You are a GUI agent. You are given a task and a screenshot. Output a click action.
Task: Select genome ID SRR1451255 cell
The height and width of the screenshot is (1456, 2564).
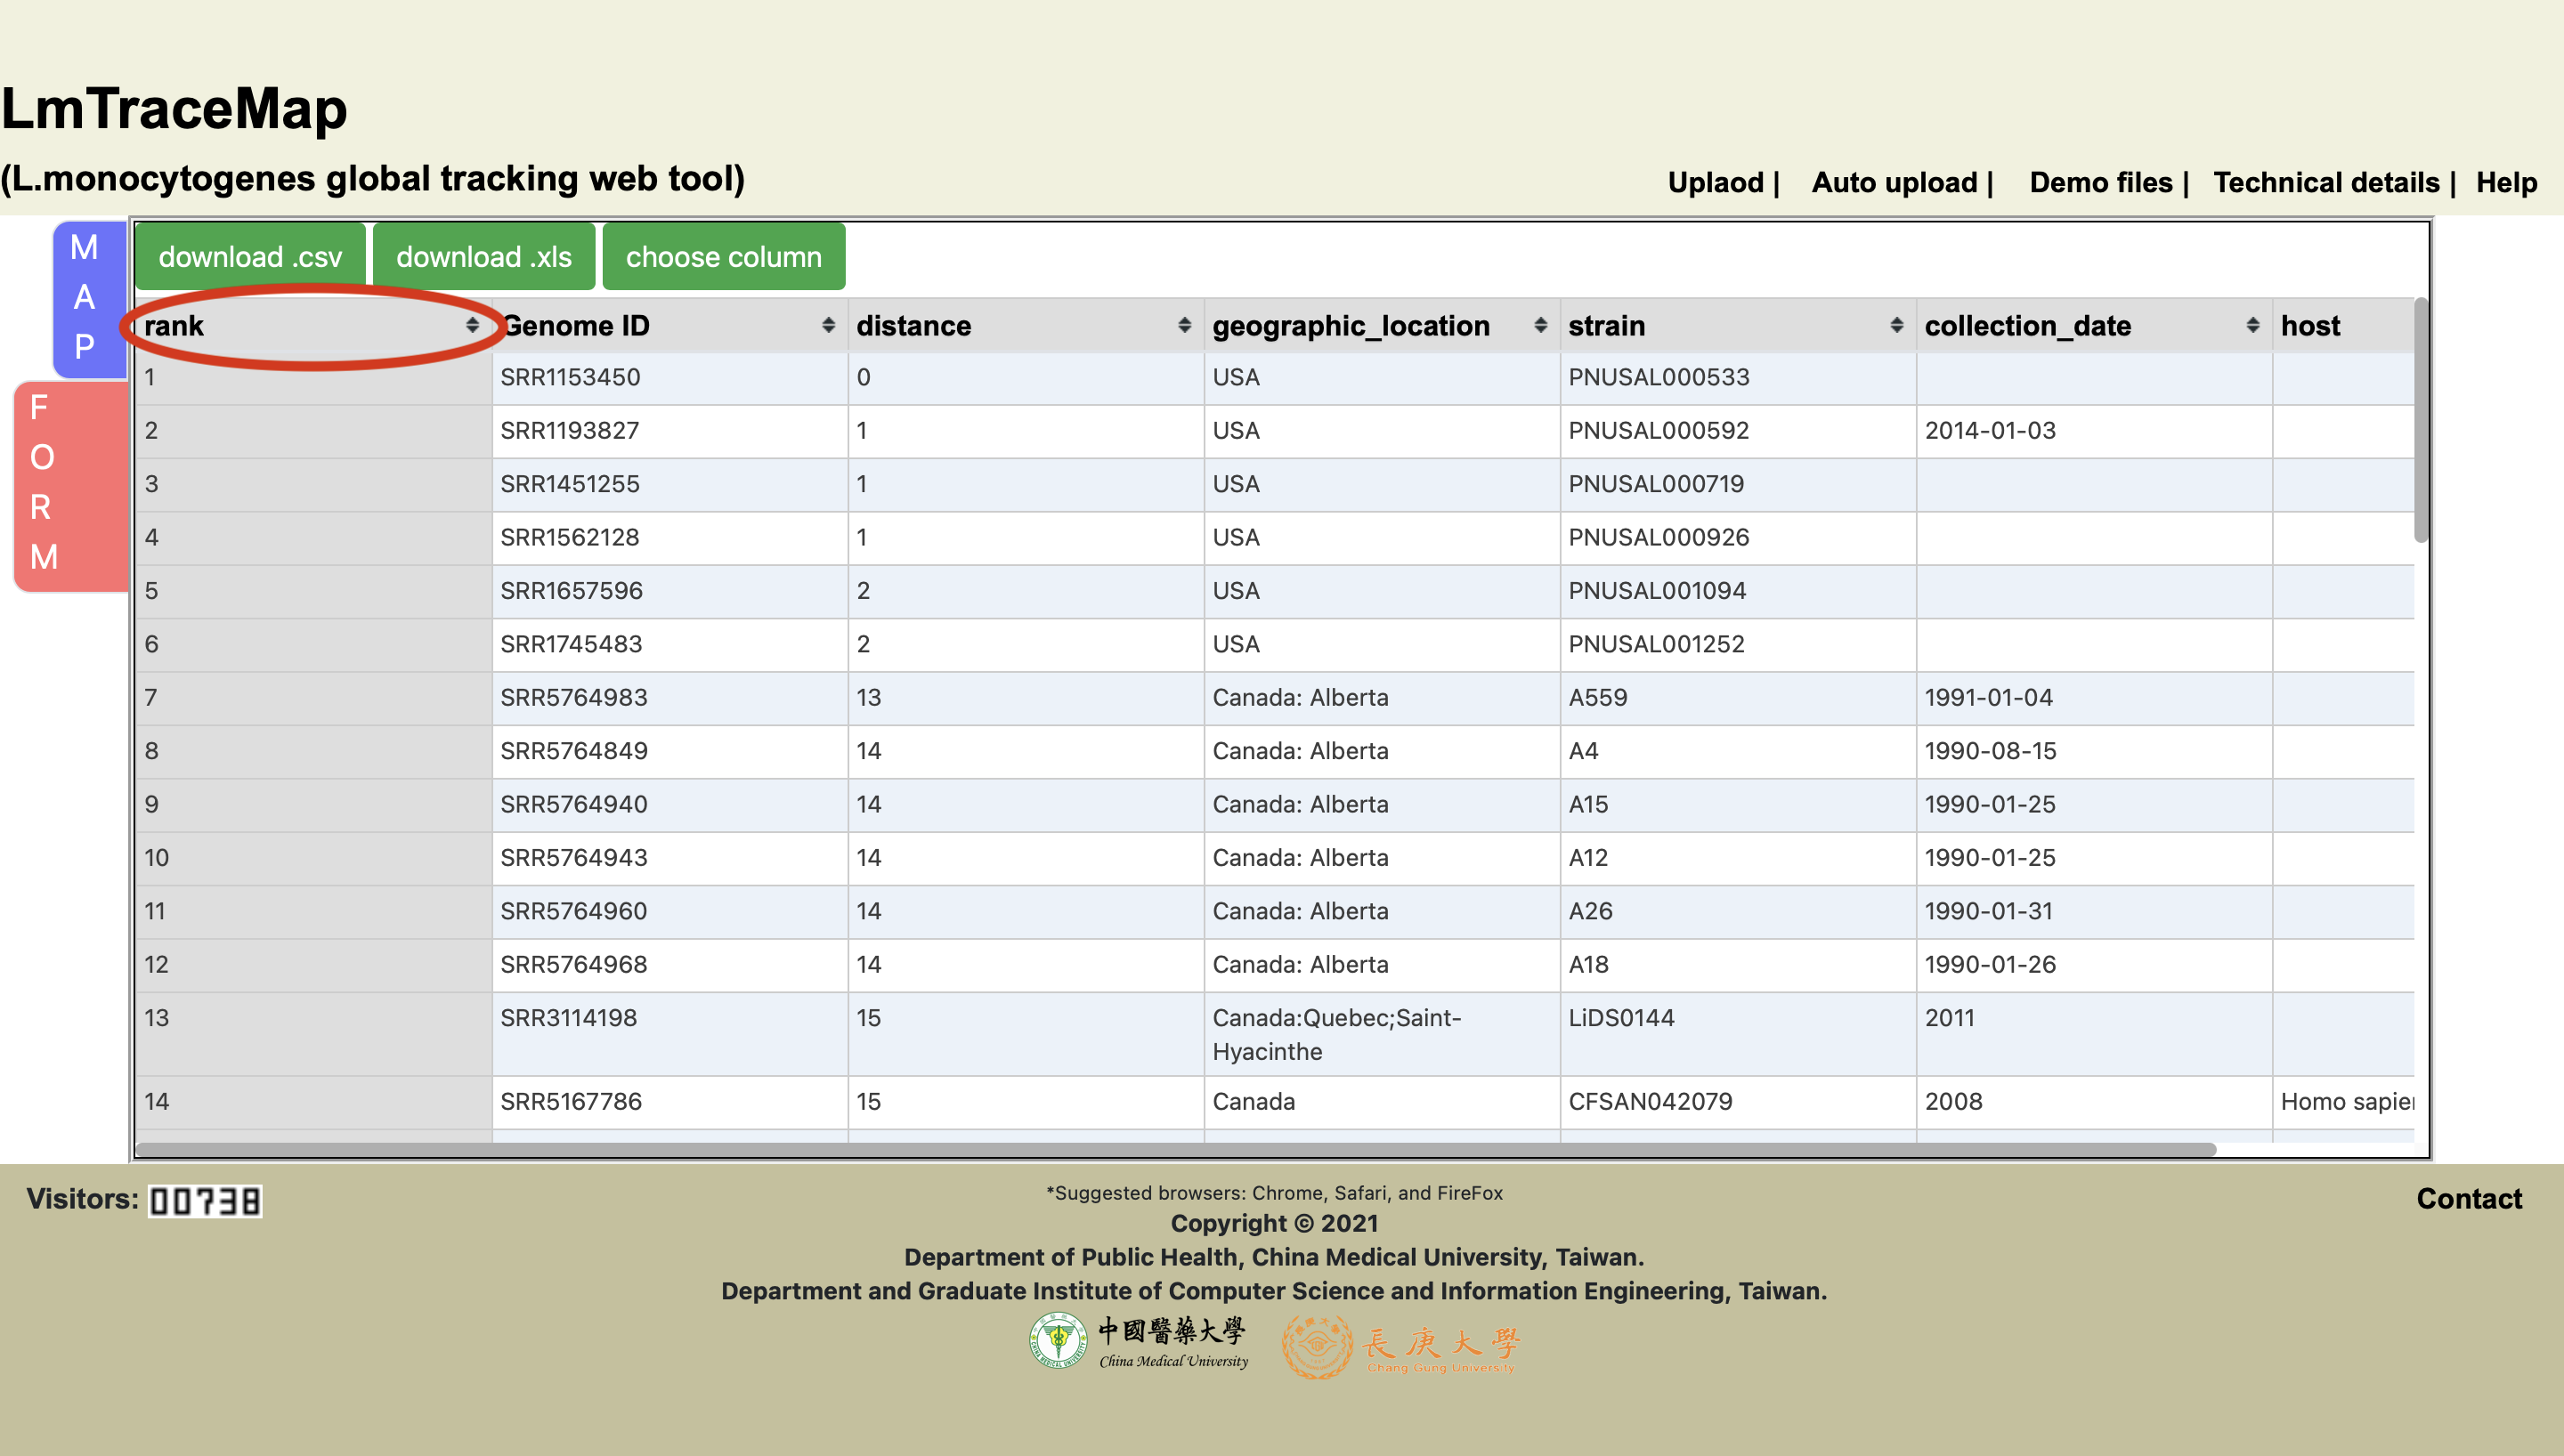click(670, 485)
